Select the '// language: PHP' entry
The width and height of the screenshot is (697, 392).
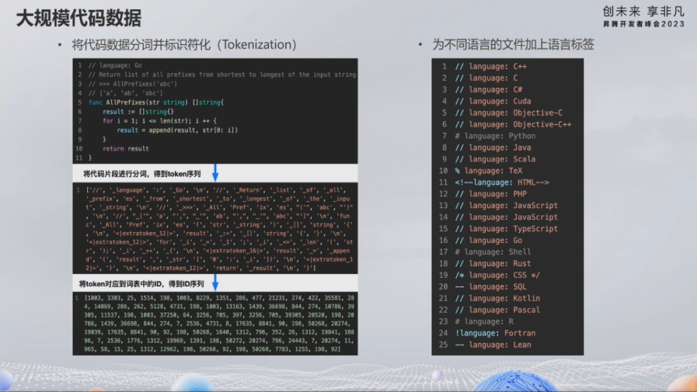(x=490, y=194)
